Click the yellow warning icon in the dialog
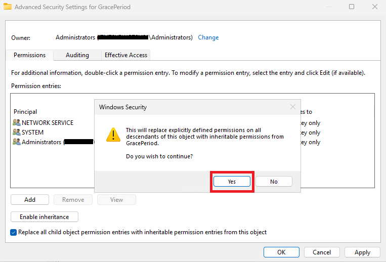Viewport: 386px width, 262px height. coord(112,134)
